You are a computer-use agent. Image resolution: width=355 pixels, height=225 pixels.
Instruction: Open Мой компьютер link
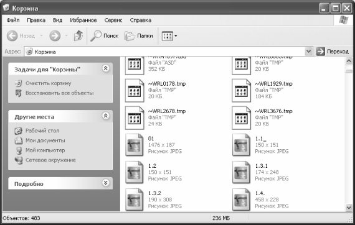click(45, 150)
